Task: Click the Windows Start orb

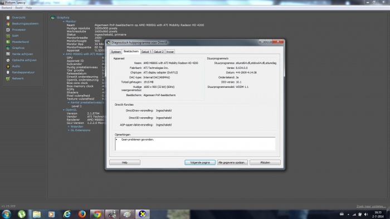Action: pyautogui.click(x=7, y=214)
